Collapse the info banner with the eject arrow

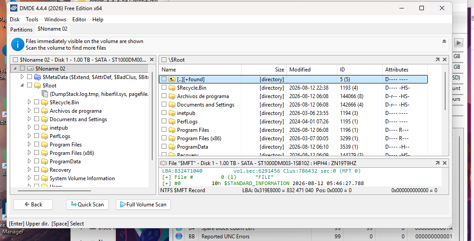[444, 41]
